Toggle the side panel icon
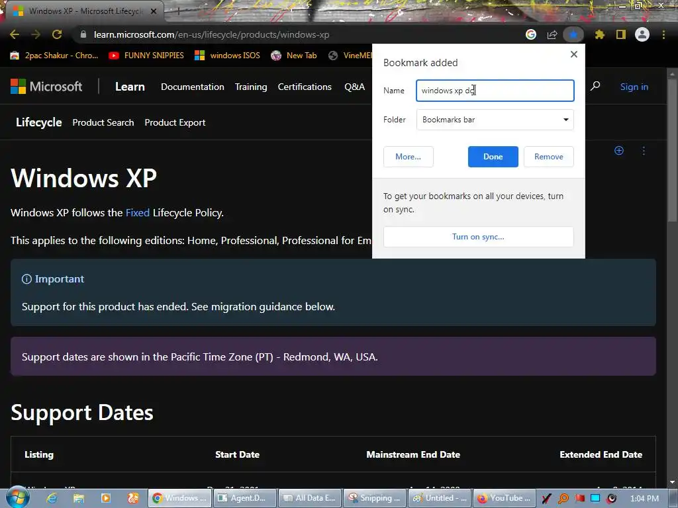 click(x=621, y=34)
